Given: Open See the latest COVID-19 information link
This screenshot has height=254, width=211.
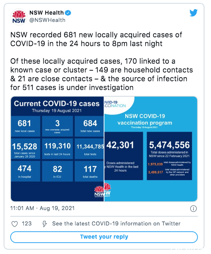Looking at the screenshot, I should coord(116,224).
